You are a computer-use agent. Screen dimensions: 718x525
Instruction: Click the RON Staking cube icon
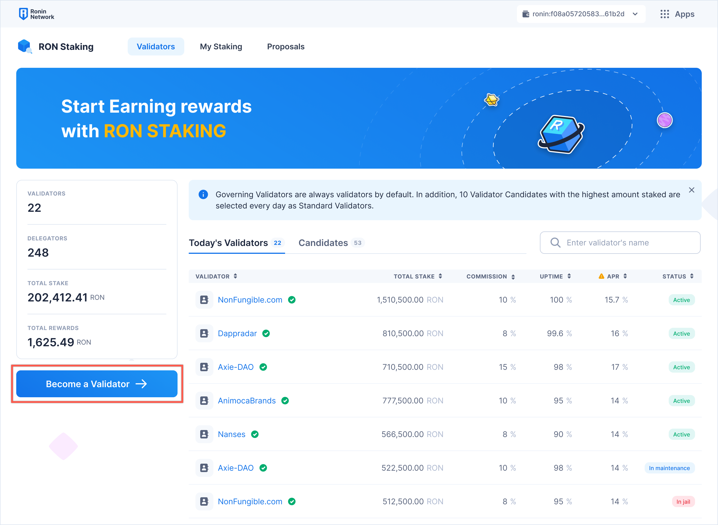(24, 47)
